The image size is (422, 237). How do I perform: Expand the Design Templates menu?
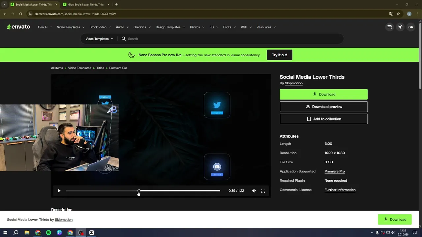(x=170, y=27)
